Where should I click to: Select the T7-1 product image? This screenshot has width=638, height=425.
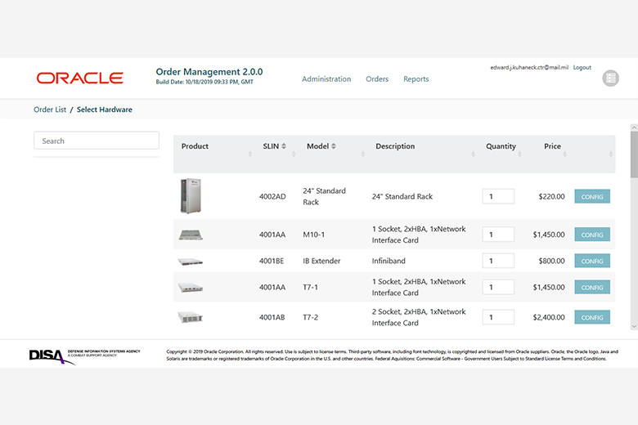191,288
